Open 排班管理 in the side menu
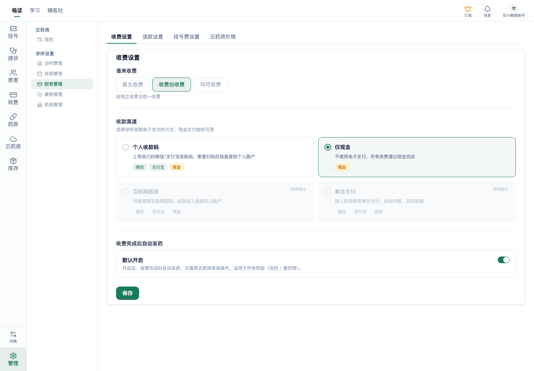Screen dimensions: 534x371 tap(62, 74)
